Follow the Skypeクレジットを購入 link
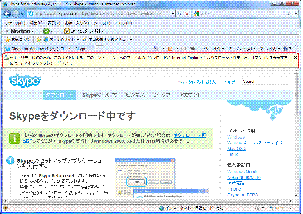This screenshot has height=214, width=303. (x=197, y=82)
